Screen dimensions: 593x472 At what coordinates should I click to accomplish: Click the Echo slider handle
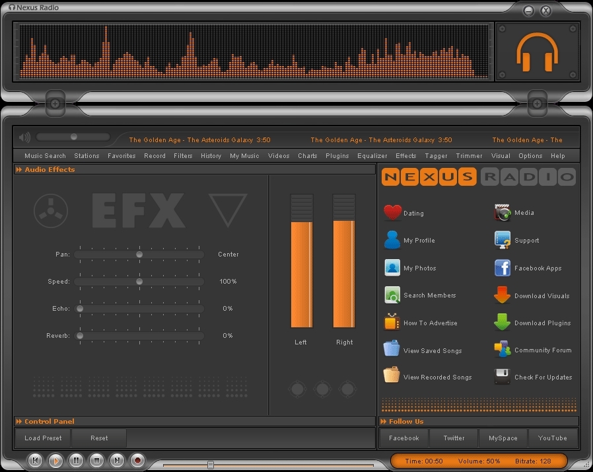(x=80, y=309)
